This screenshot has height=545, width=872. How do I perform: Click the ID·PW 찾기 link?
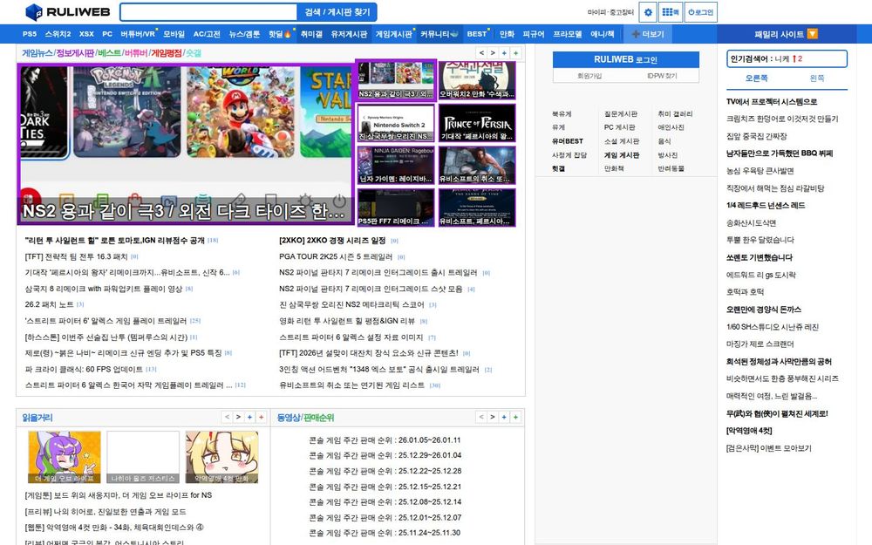pyautogui.click(x=663, y=76)
